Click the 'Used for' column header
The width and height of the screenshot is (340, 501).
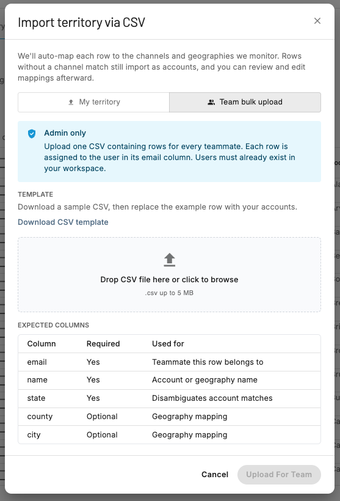tap(168, 344)
